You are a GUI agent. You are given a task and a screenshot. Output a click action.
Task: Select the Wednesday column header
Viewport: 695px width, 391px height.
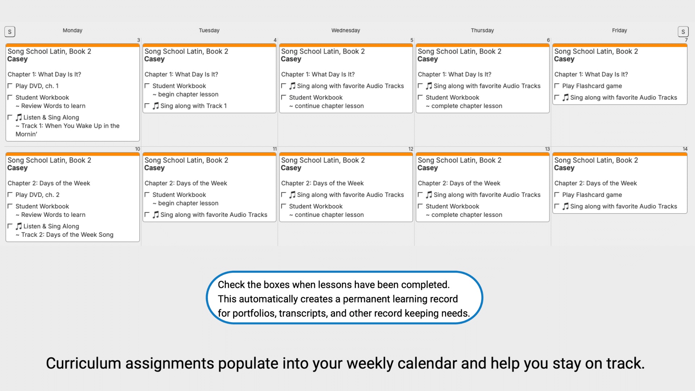click(346, 30)
